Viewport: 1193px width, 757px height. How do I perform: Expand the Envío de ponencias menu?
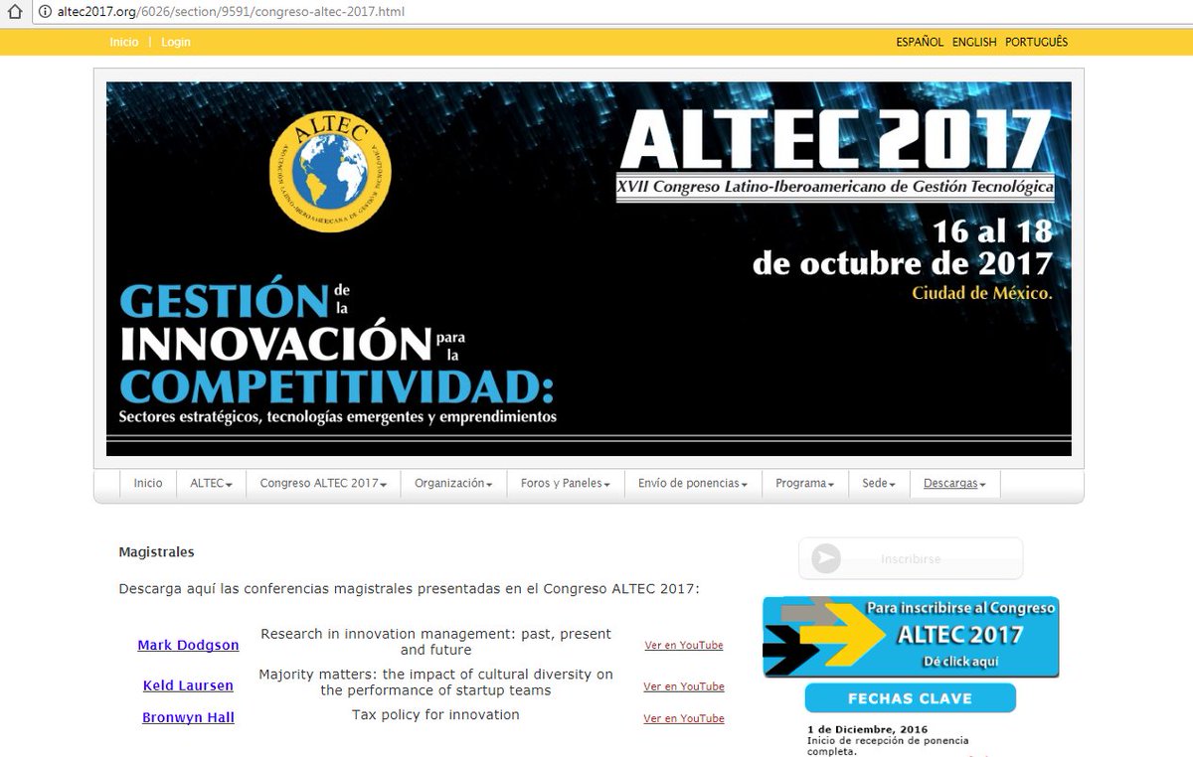[x=693, y=483]
